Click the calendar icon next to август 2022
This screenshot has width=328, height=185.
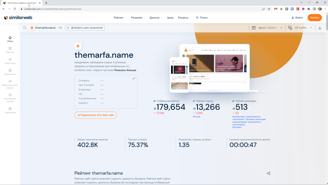[x=254, y=28]
